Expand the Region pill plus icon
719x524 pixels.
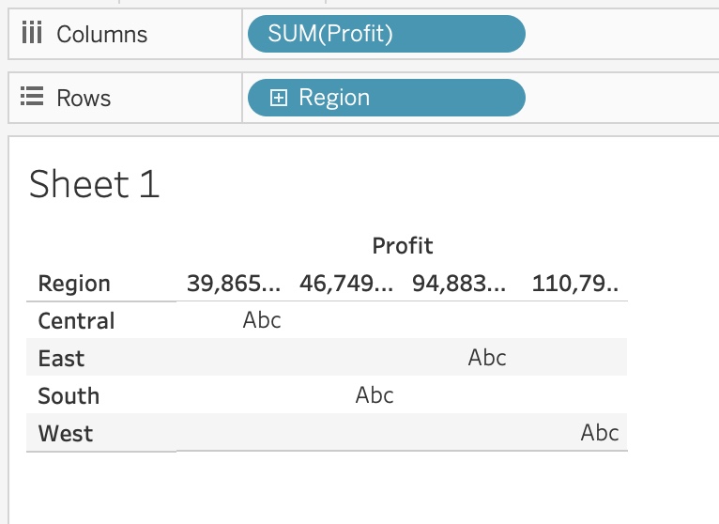pos(278,98)
